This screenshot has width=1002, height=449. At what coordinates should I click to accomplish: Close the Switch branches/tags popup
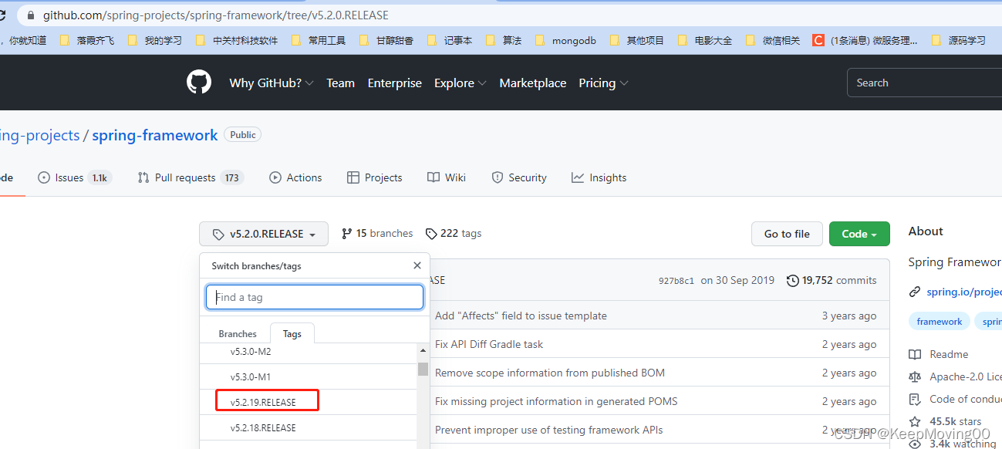pyautogui.click(x=417, y=265)
